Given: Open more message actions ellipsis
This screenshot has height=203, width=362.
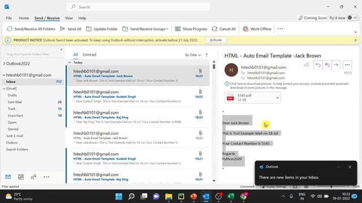Looking at the screenshot, I should pyautogui.click(x=347, y=65).
